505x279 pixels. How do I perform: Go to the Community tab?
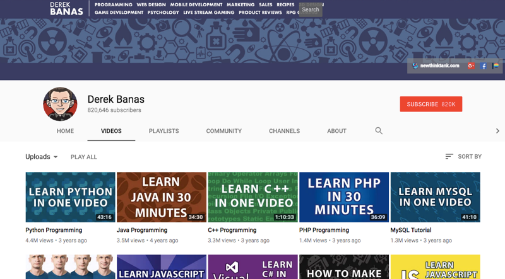coord(224,131)
